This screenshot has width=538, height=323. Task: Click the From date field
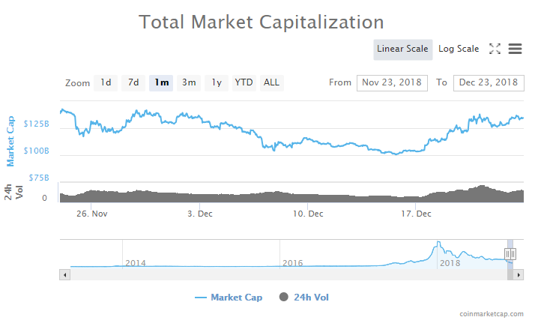click(x=392, y=82)
